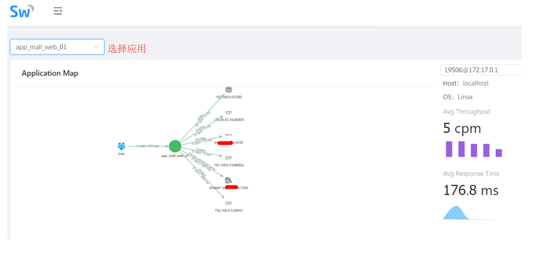The width and height of the screenshot is (541, 264).
Task: Click the shortest purple throughput bar
Action: 499,153
